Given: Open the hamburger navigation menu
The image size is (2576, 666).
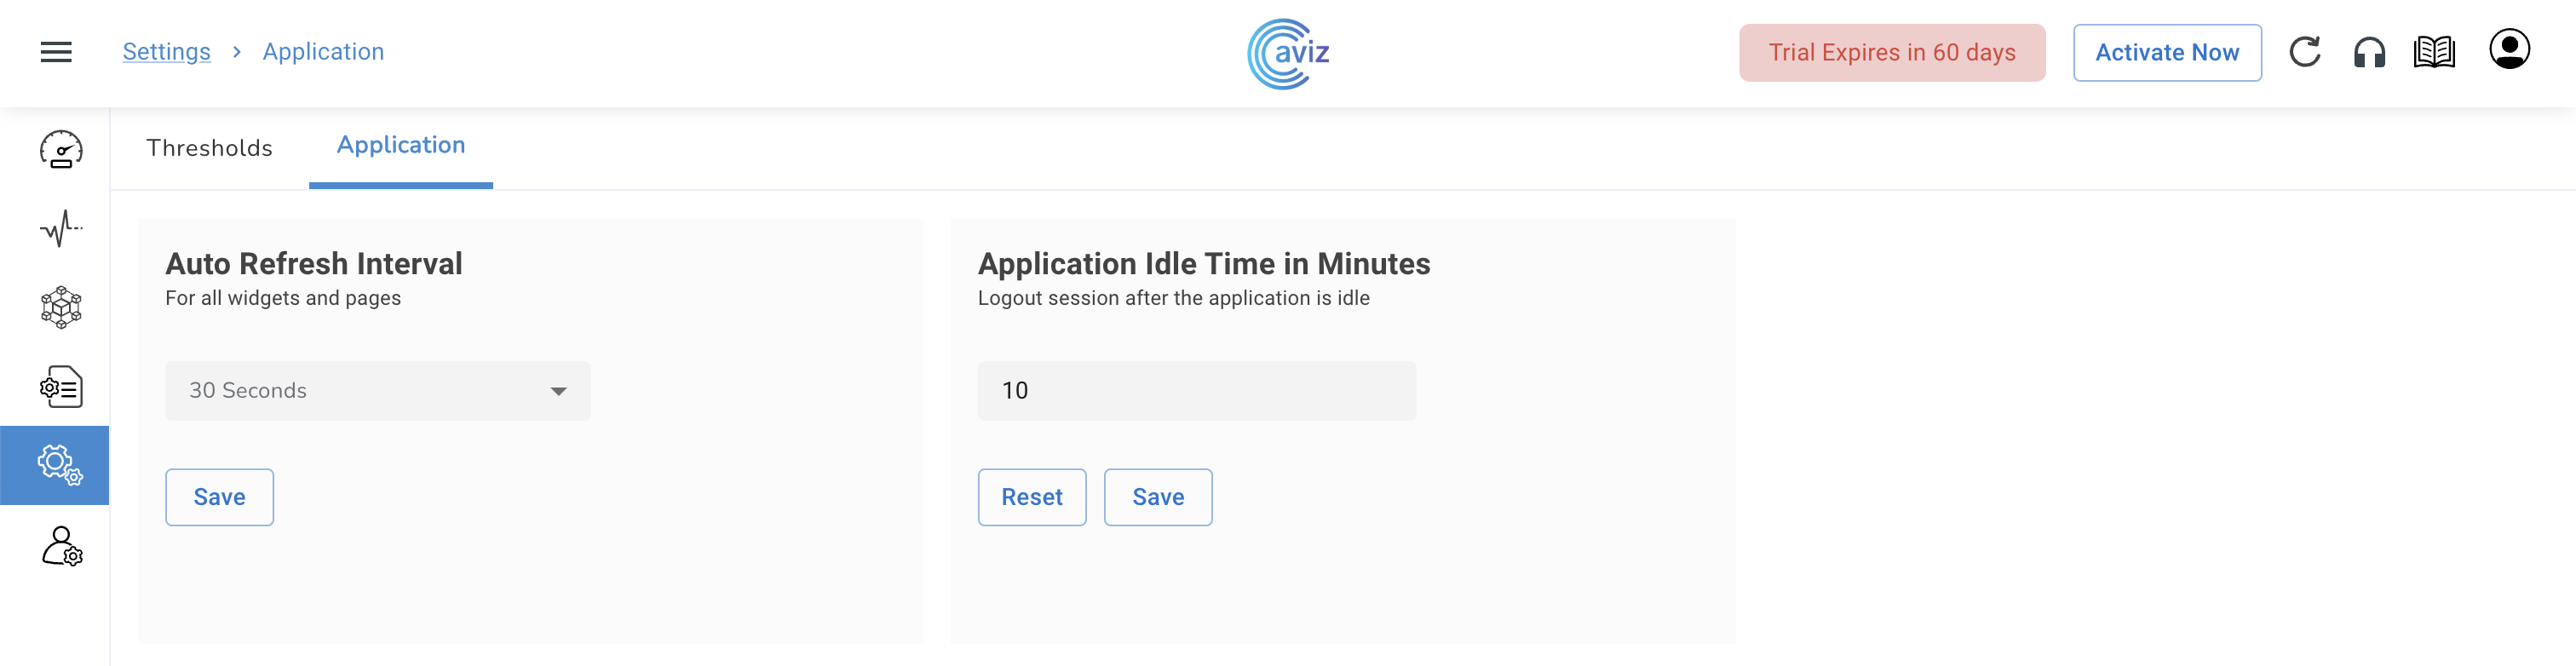Looking at the screenshot, I should 56,52.
